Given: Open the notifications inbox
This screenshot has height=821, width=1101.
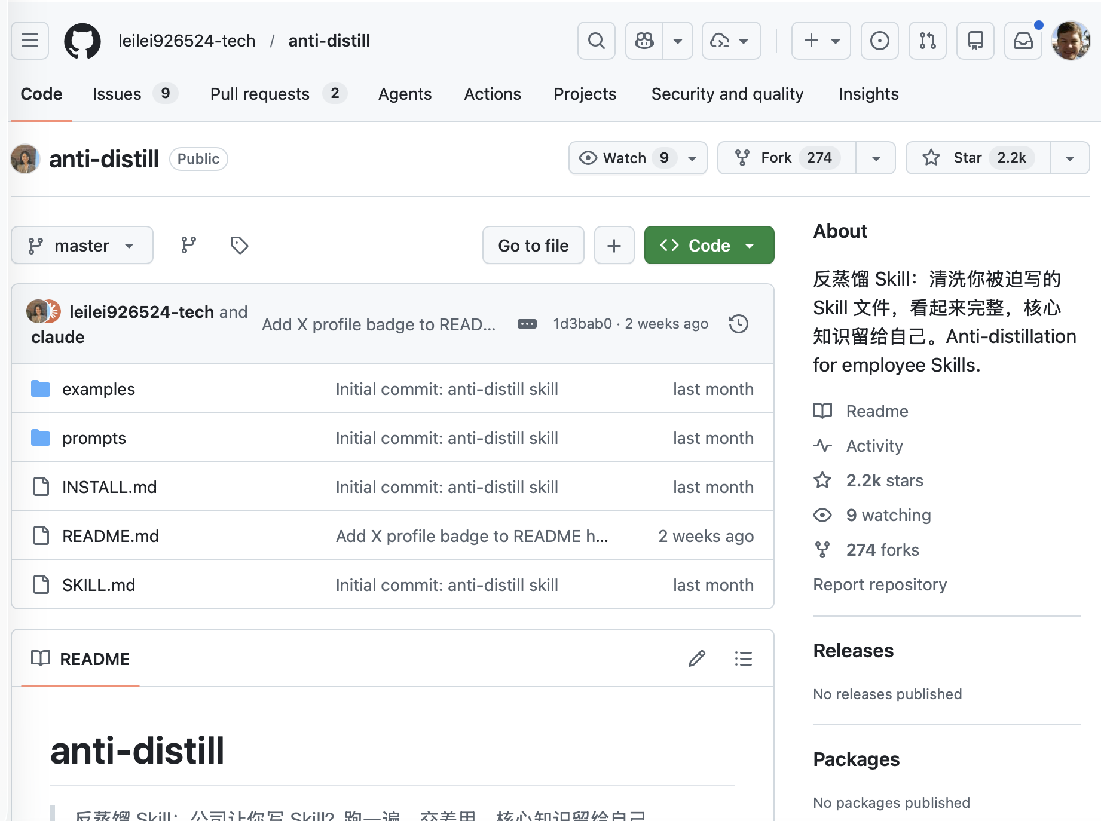Looking at the screenshot, I should click(x=1023, y=41).
